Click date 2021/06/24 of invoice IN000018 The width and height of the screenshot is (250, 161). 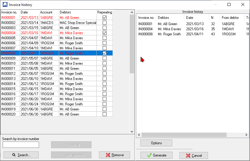[x=29, y=104]
